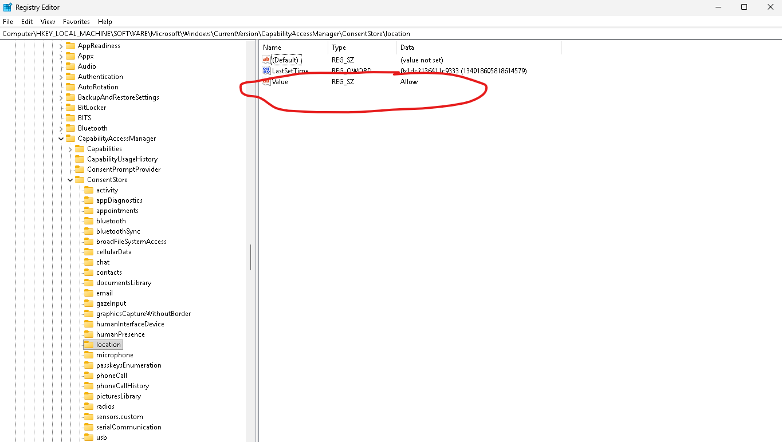Viewport: 782px width, 442px height.
Task: Select the humanPresence key
Action: tap(120, 334)
